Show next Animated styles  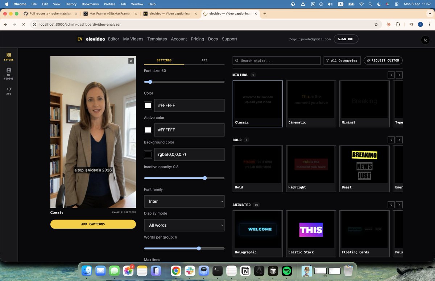click(x=399, y=205)
